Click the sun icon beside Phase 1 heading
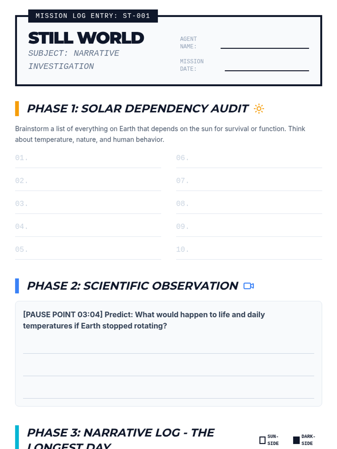337x449 pixels. [x=259, y=109]
